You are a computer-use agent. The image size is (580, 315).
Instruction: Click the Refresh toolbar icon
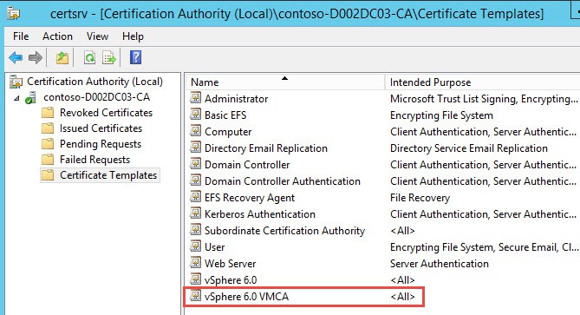89,58
